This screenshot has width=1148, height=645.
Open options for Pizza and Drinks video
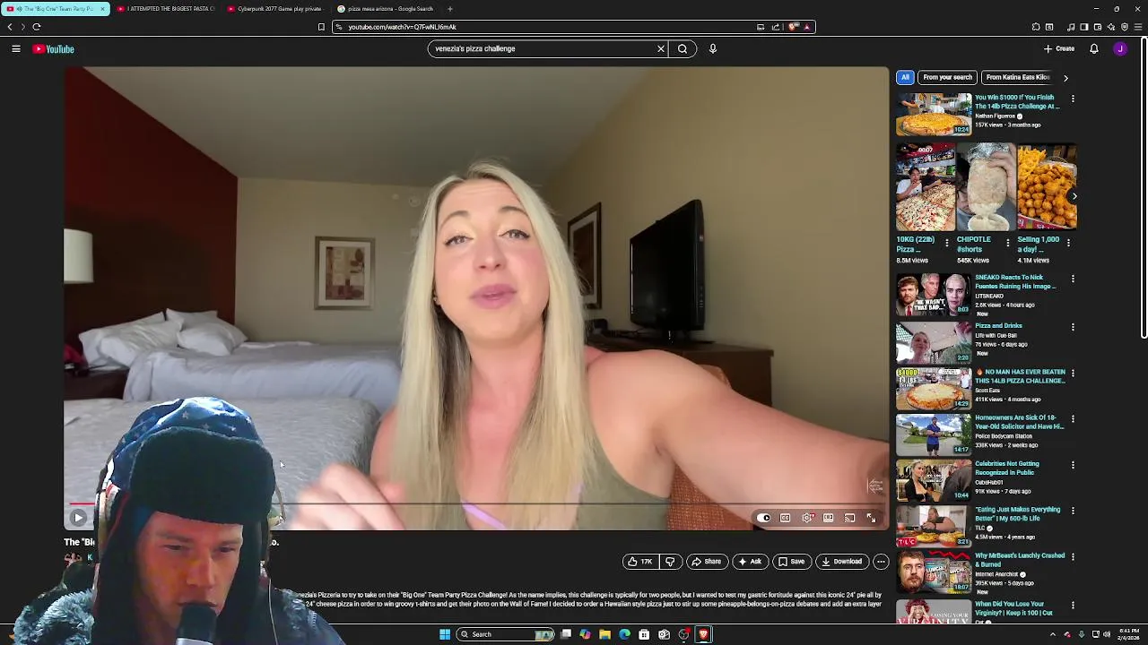(1073, 327)
